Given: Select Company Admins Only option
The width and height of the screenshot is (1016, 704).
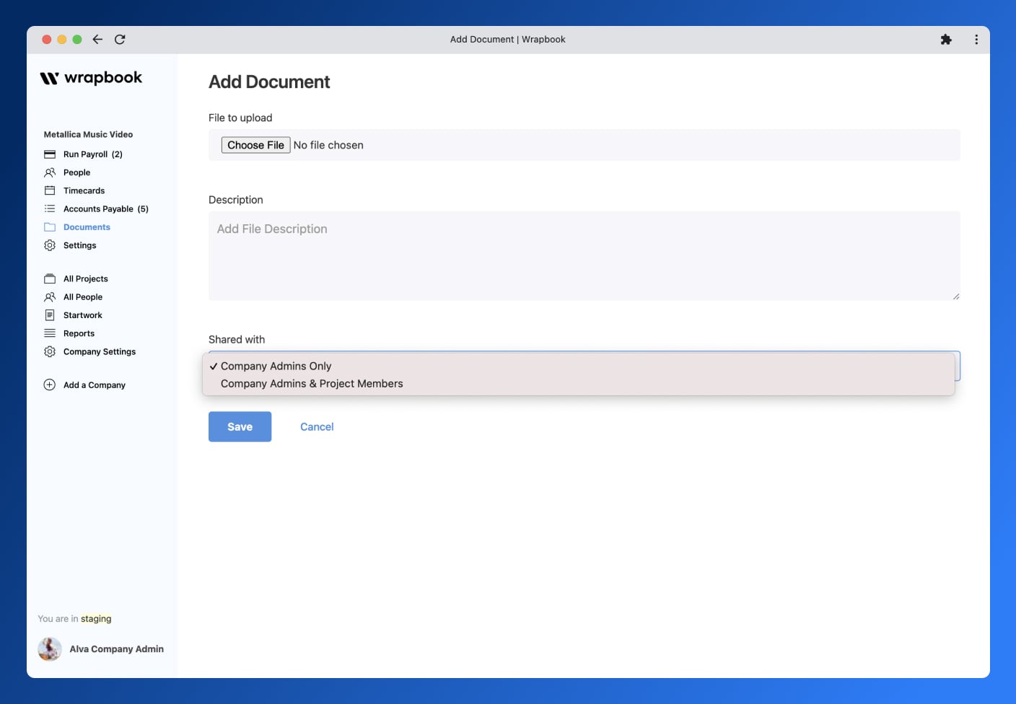Looking at the screenshot, I should [276, 366].
